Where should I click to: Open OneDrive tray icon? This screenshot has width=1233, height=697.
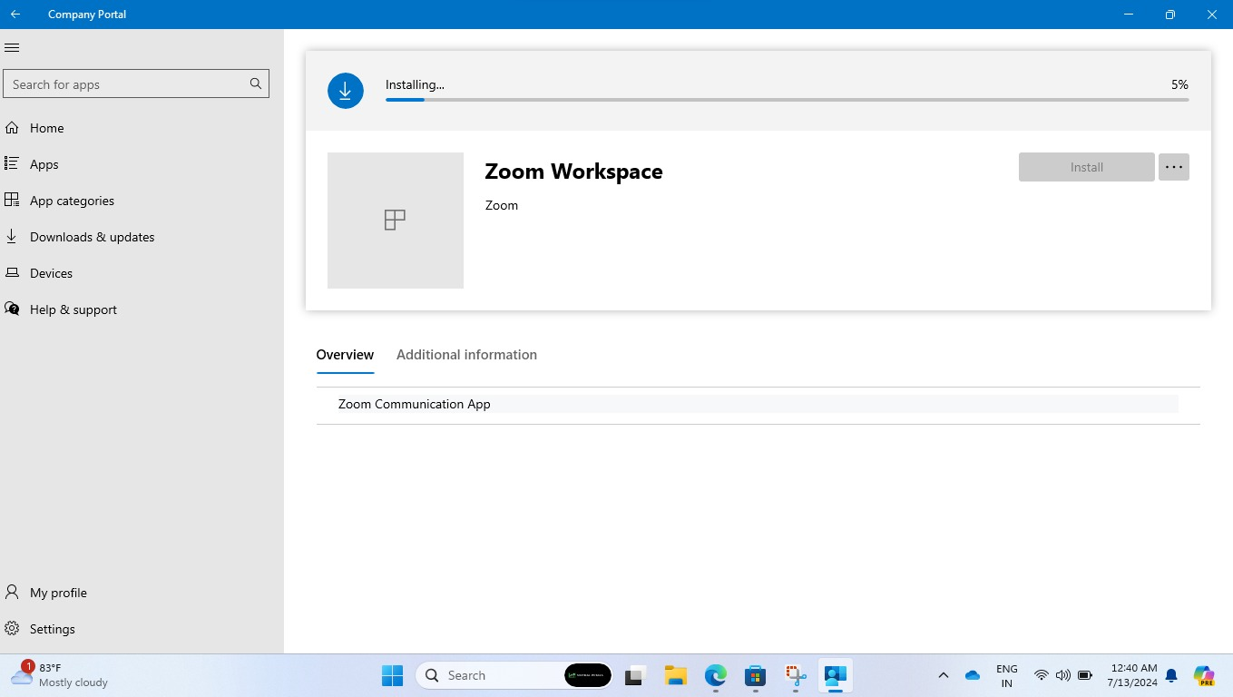pos(973,675)
